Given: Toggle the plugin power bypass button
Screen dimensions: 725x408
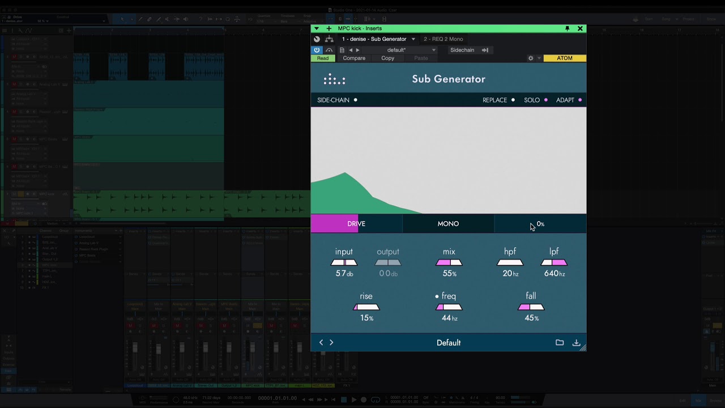Looking at the screenshot, I should coord(317,50).
